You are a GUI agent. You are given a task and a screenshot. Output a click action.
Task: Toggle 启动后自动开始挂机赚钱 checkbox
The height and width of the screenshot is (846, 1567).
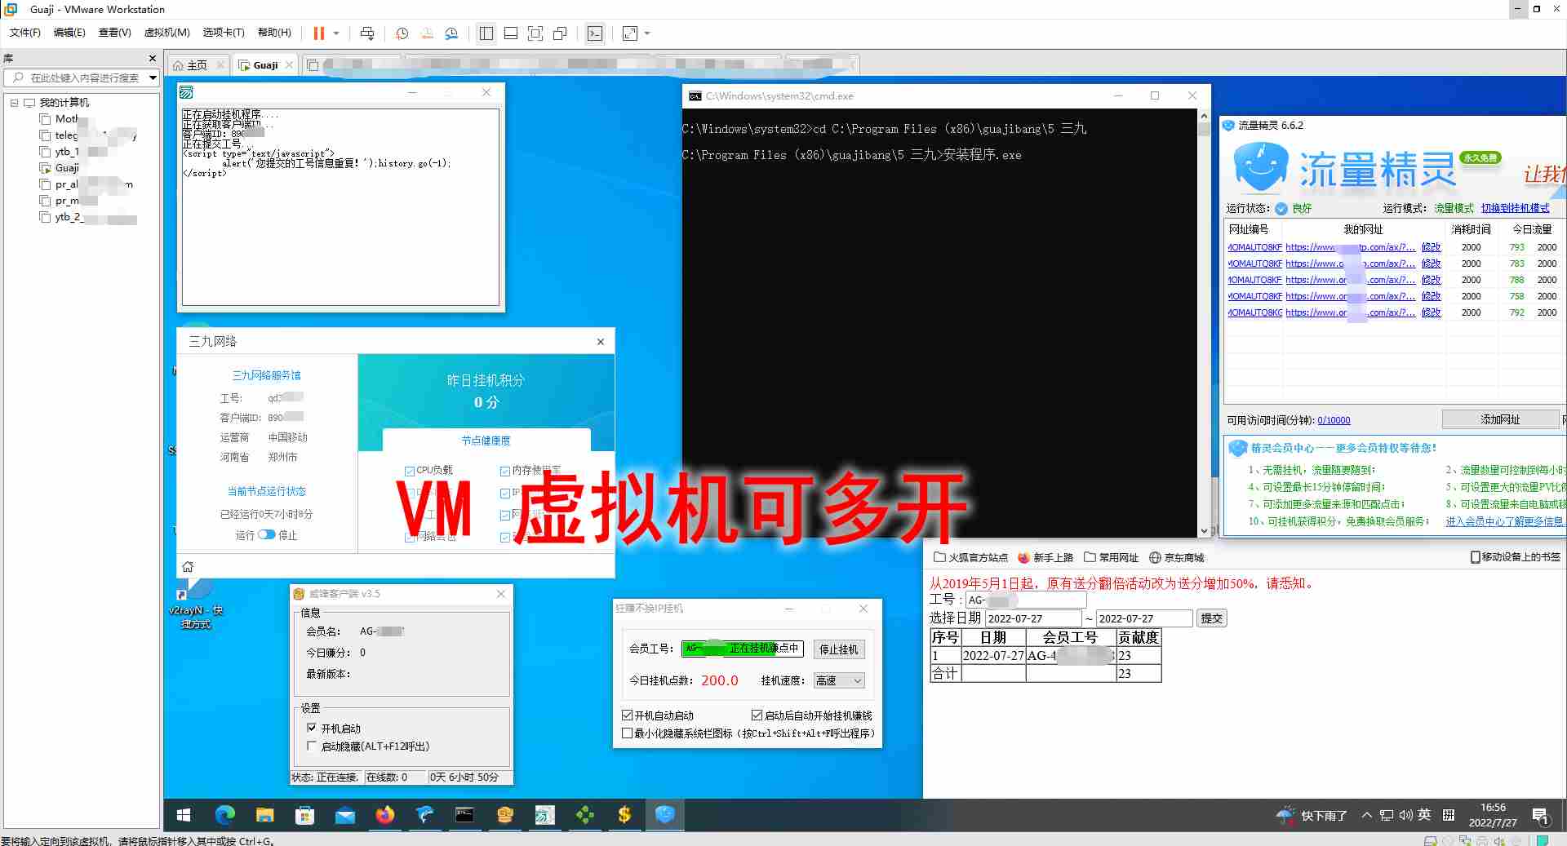click(757, 715)
